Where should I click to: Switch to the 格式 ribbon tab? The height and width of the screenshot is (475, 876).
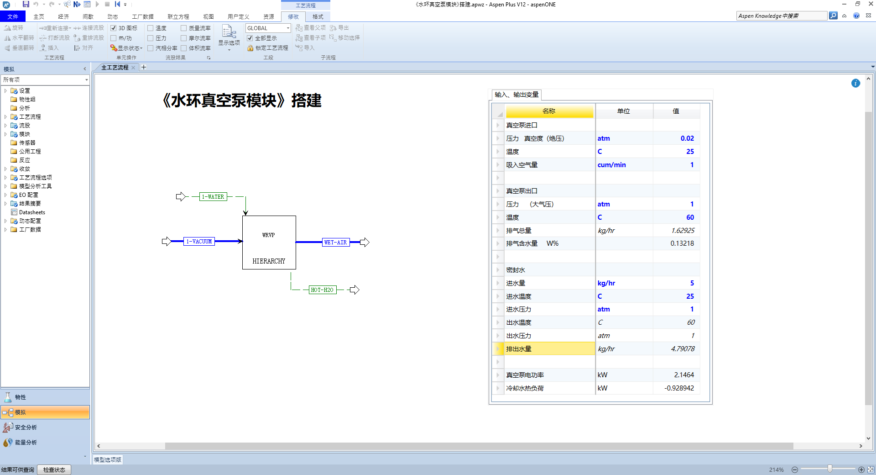[318, 16]
